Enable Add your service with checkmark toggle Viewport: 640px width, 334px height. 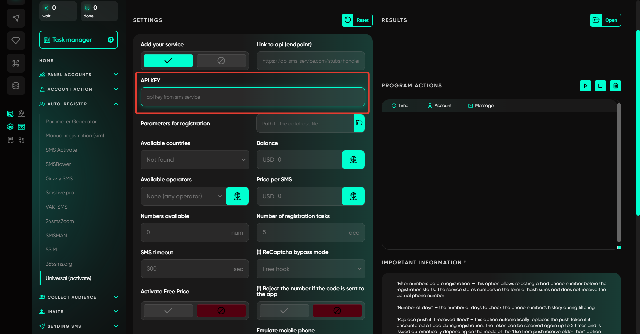(168, 61)
